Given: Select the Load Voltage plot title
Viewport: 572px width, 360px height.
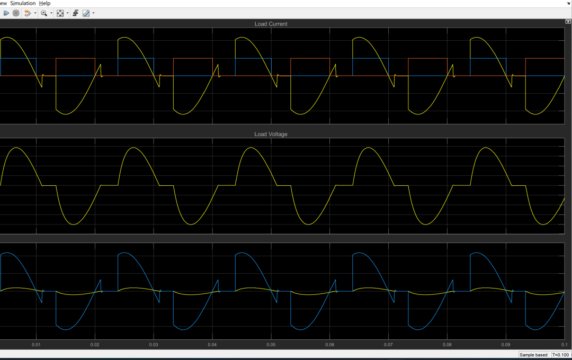Looking at the screenshot, I should [x=270, y=134].
